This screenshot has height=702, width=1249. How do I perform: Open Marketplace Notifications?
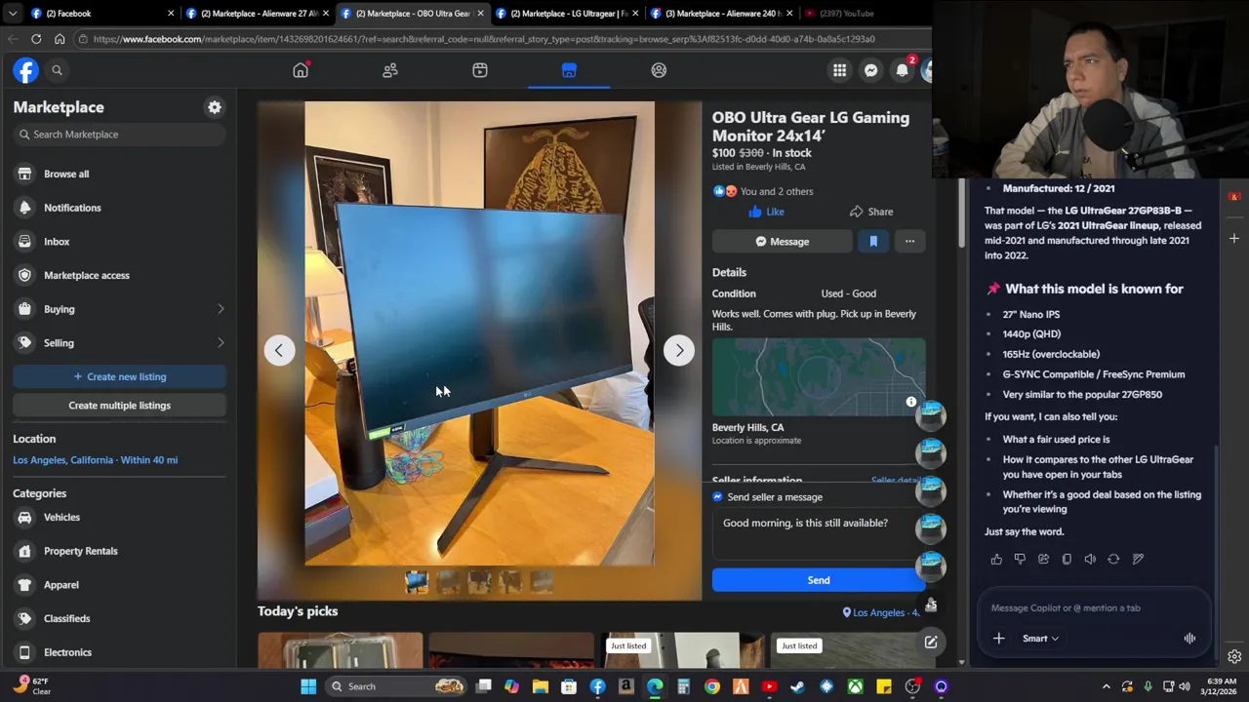point(119,208)
